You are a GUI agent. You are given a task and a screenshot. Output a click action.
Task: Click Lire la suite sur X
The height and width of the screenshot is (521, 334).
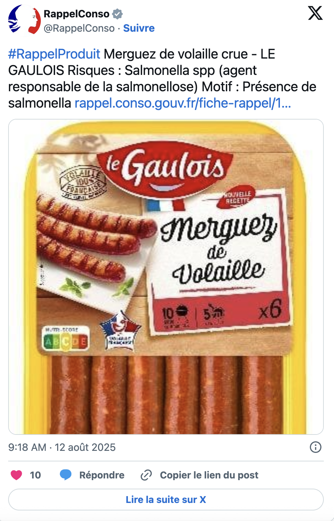166,500
